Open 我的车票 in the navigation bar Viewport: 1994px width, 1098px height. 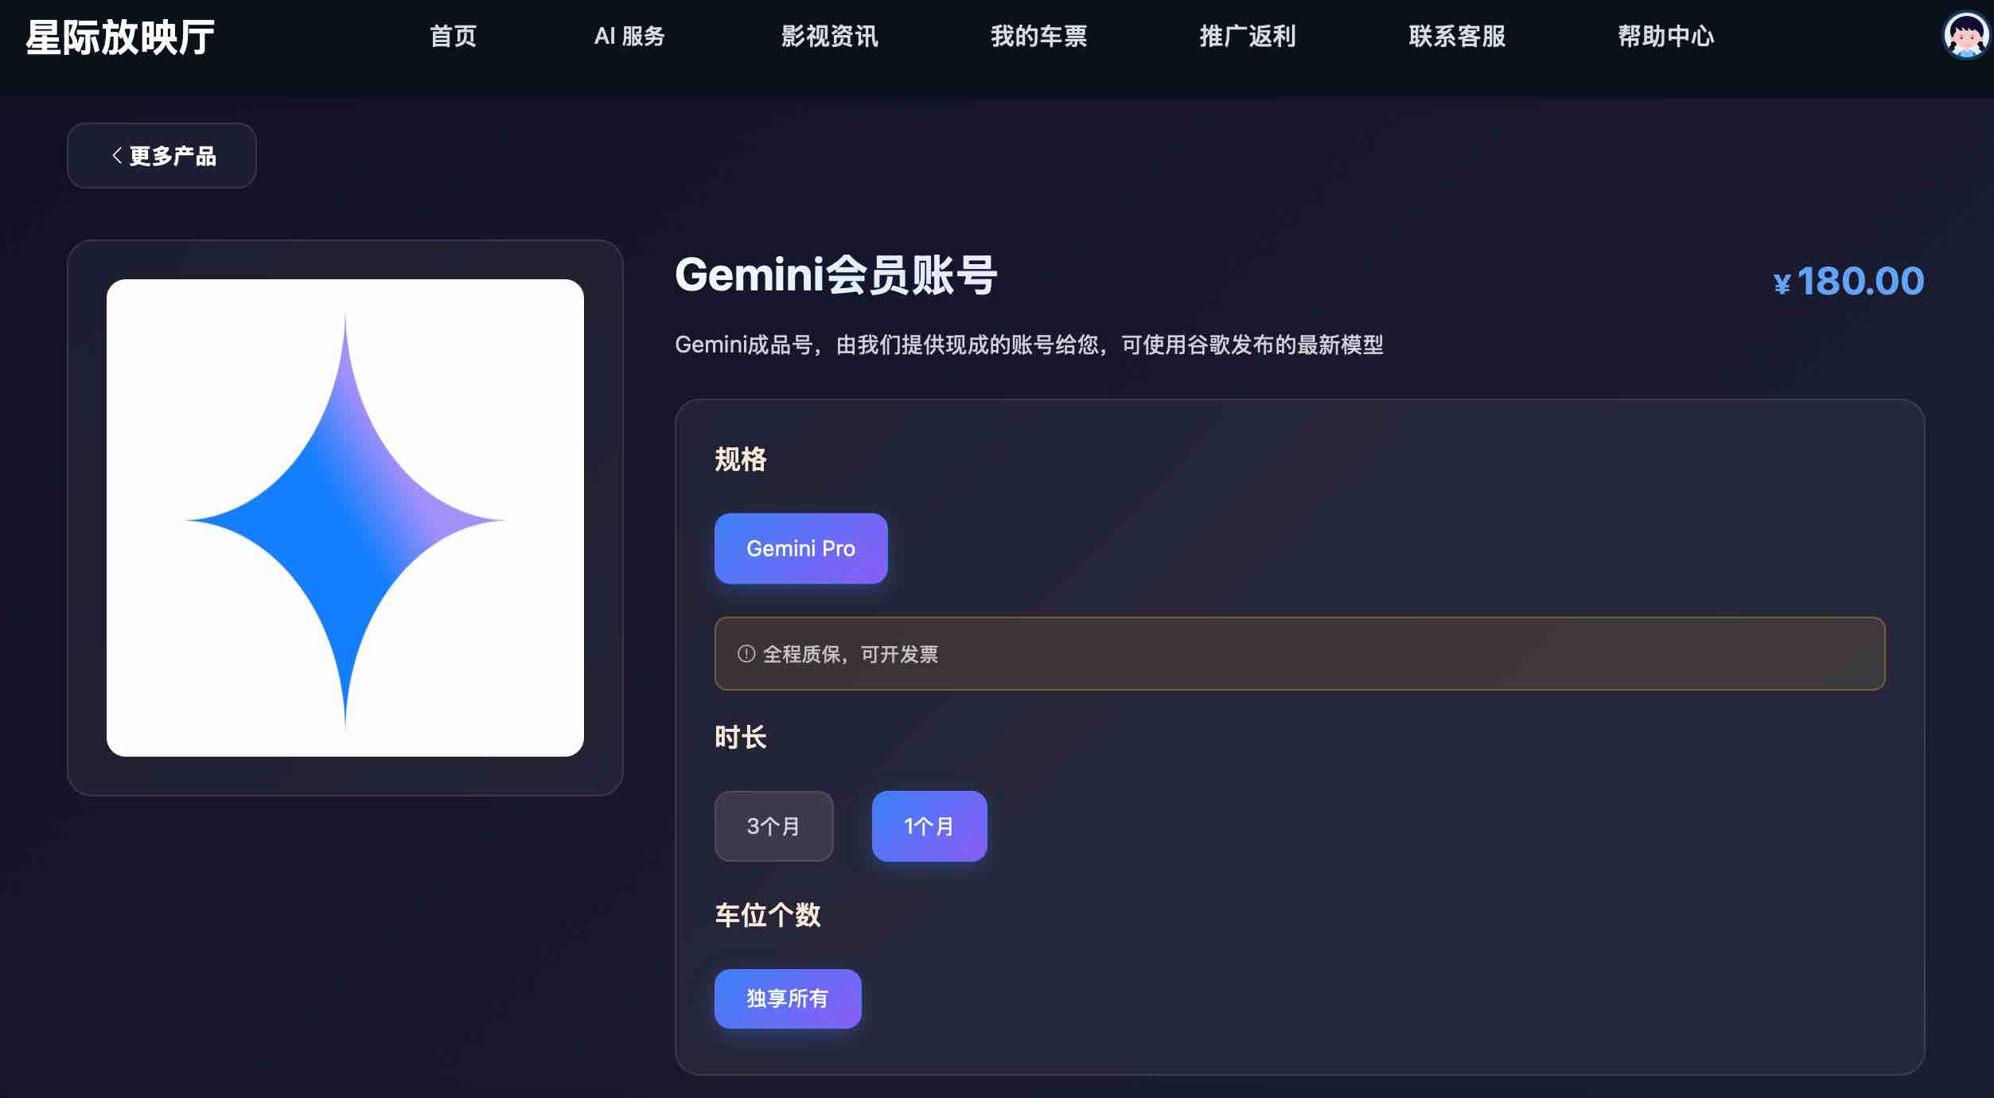click(1038, 36)
